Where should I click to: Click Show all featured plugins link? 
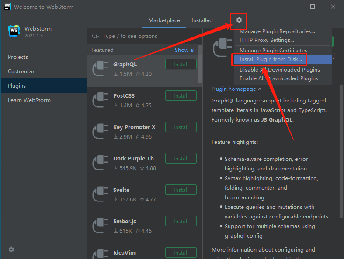(x=185, y=50)
